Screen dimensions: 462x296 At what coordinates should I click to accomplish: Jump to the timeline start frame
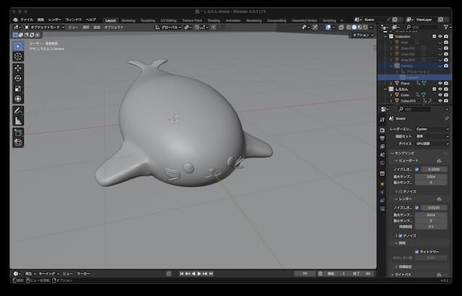pyautogui.click(x=182, y=274)
